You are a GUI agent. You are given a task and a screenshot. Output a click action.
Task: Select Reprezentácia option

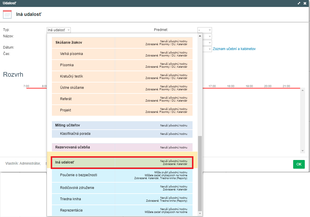pos(122,210)
